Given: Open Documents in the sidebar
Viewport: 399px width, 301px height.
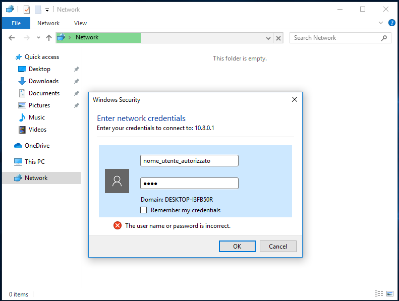Looking at the screenshot, I should tap(44, 93).
